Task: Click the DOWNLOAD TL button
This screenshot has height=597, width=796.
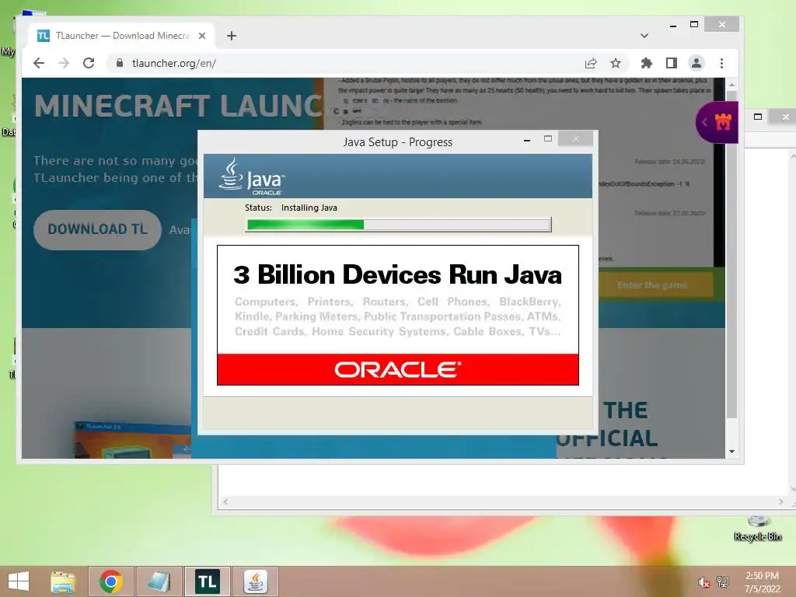Action: pyautogui.click(x=97, y=229)
